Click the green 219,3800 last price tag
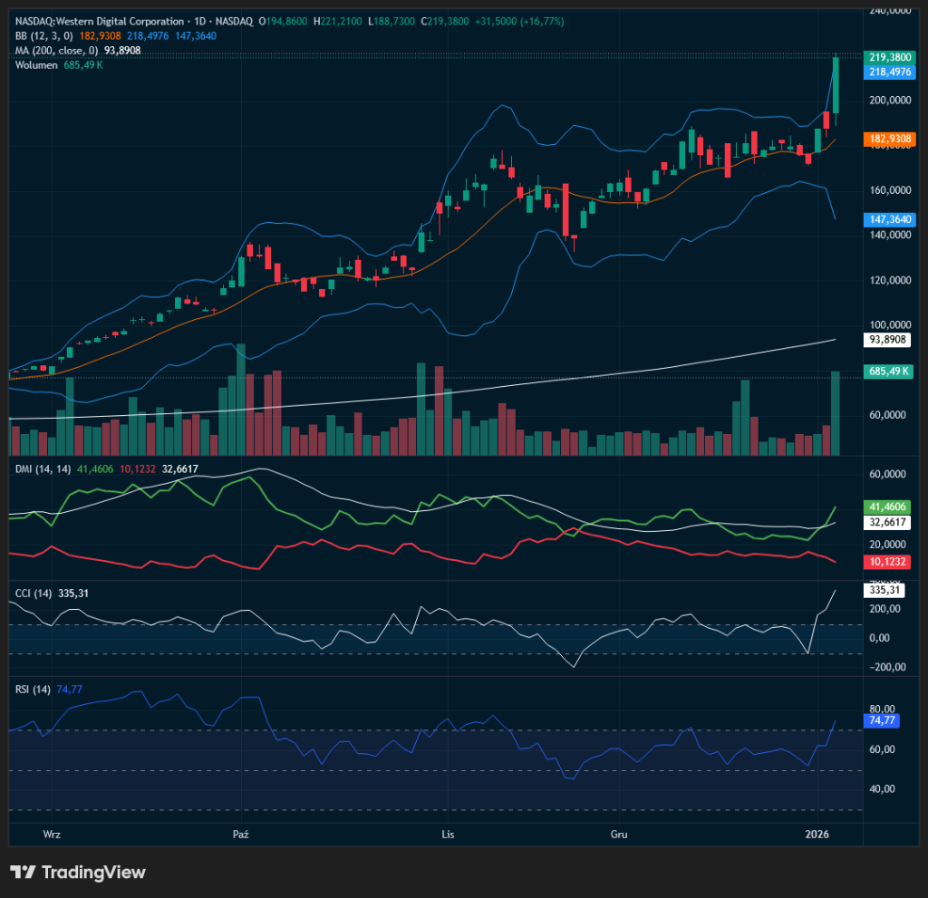This screenshot has height=898, width=928. point(889,56)
